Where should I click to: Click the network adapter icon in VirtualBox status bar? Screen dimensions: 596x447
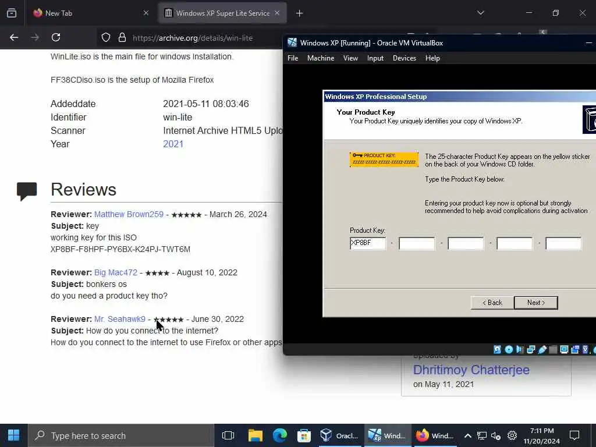[531, 349]
